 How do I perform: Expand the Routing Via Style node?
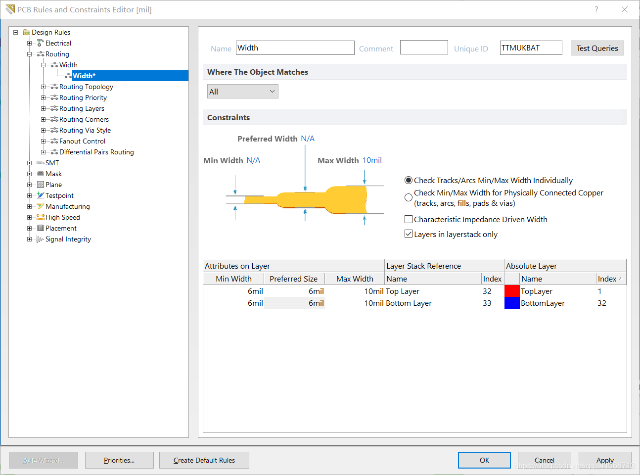click(x=44, y=130)
